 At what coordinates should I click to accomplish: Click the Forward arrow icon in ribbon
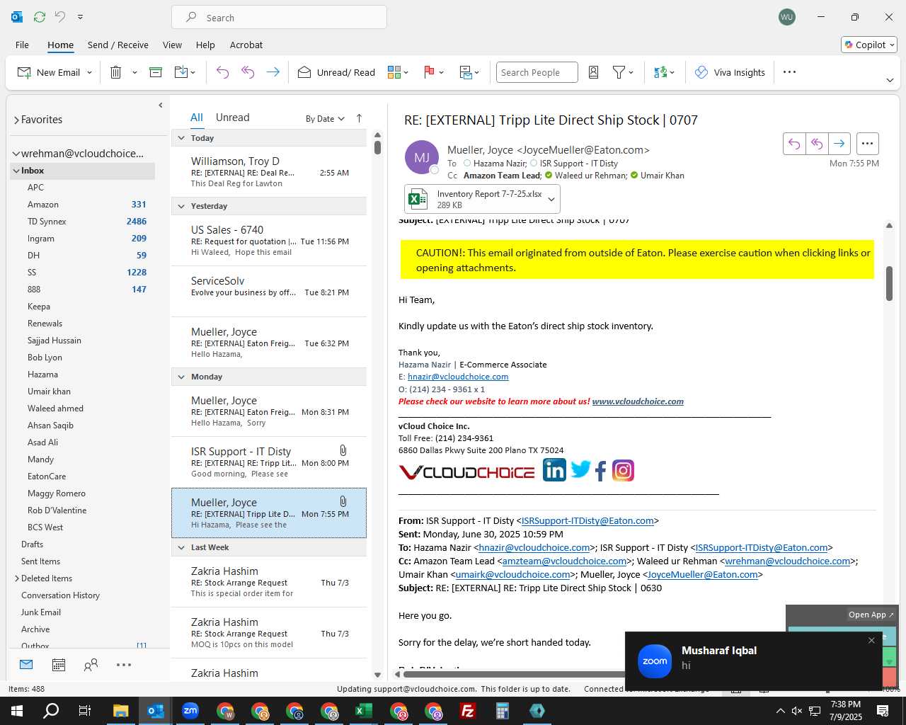[273, 72]
